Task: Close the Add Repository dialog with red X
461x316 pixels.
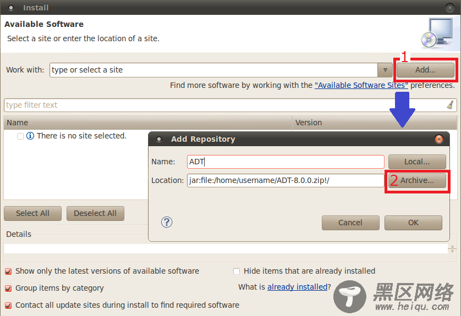Action: pos(438,139)
